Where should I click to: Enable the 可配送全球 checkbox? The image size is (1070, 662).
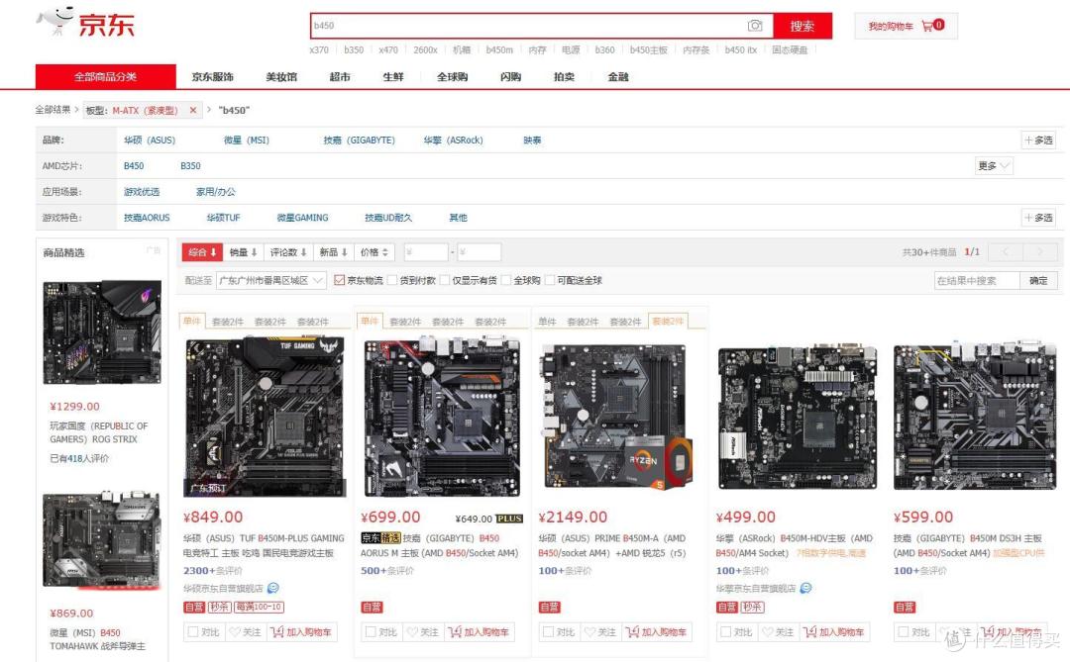tap(550, 280)
